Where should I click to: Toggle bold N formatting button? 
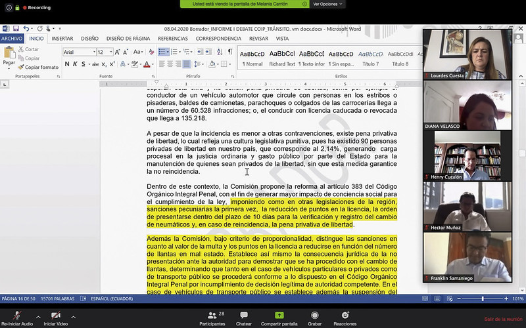point(67,64)
